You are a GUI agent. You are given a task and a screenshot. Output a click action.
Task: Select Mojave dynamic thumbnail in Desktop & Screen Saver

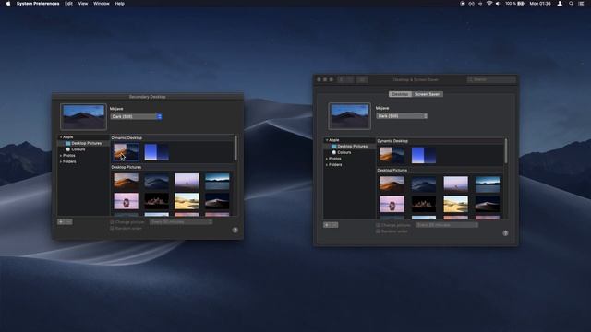tap(392, 155)
